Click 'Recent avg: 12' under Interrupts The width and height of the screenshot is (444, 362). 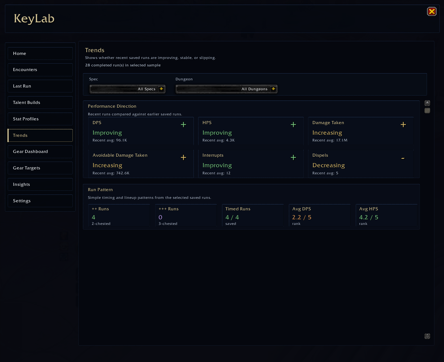tap(216, 173)
